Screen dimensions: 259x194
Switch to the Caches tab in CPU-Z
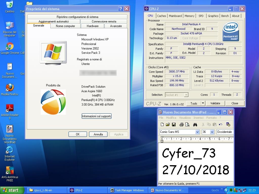[x=161, y=16]
